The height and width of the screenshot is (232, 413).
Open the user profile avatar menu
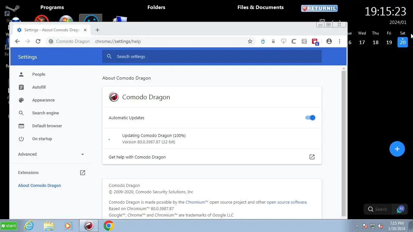(x=329, y=41)
